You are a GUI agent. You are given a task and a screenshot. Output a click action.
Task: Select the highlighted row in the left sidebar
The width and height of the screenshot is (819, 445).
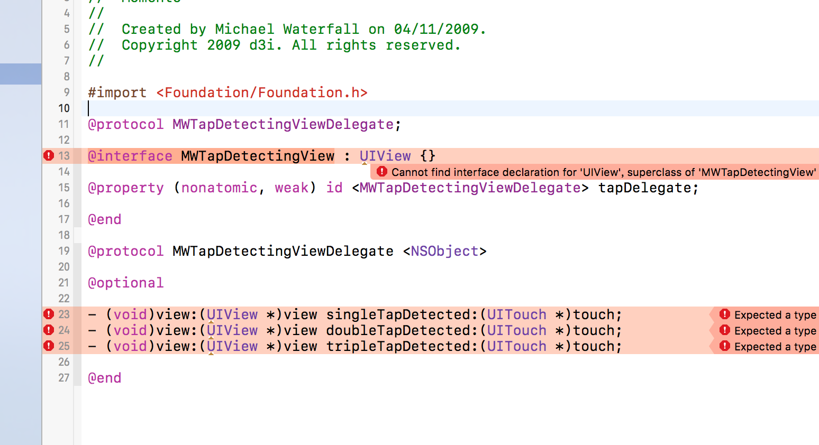coord(21,74)
